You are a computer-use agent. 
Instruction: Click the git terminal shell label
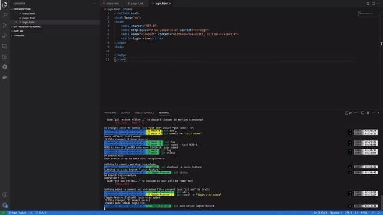coord(348,113)
